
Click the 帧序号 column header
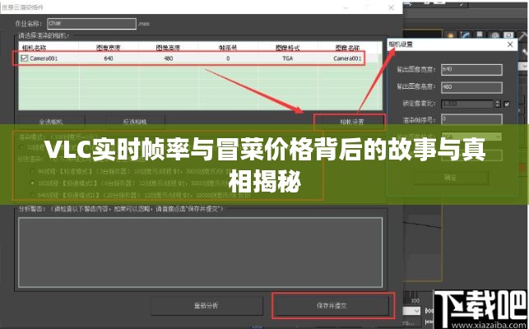(228, 48)
